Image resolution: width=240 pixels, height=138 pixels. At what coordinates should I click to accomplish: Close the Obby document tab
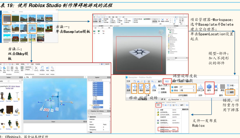pyautogui.click(x=31, y=77)
